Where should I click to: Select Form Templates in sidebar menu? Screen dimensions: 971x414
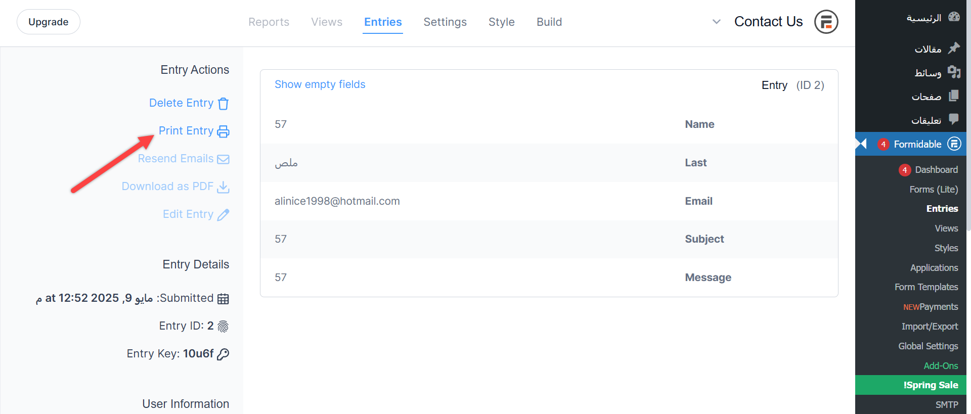coord(926,287)
